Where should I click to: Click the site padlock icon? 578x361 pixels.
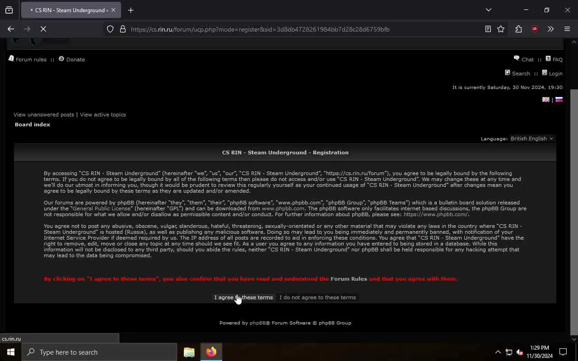coord(122,29)
